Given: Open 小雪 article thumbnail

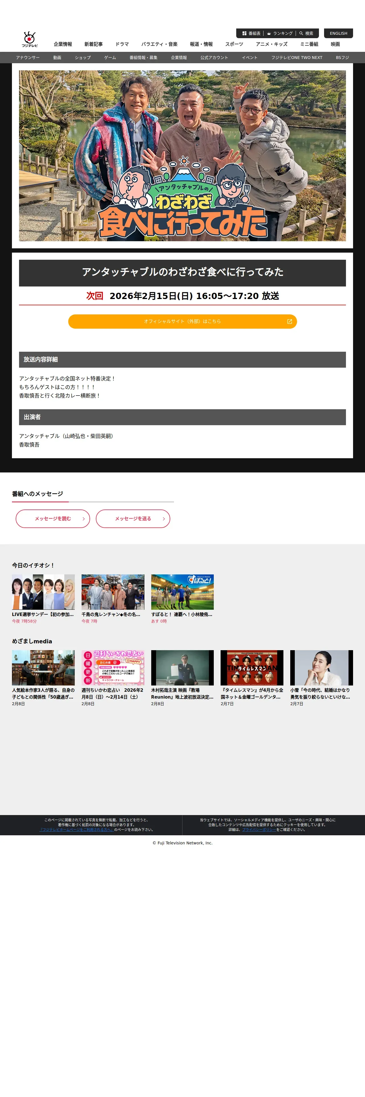Looking at the screenshot, I should pos(322,667).
